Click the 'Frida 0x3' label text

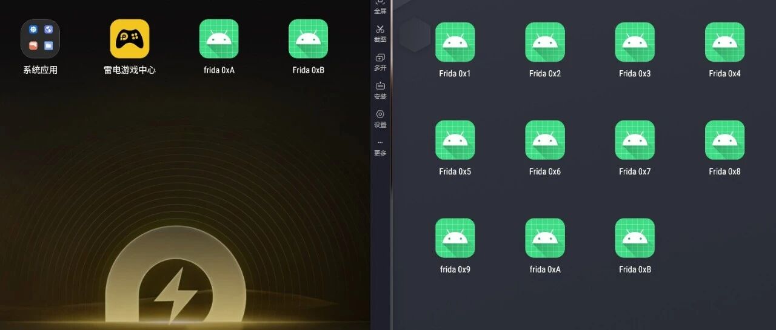pyautogui.click(x=635, y=74)
